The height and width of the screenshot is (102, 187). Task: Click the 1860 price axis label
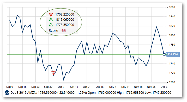(x=172, y=7)
